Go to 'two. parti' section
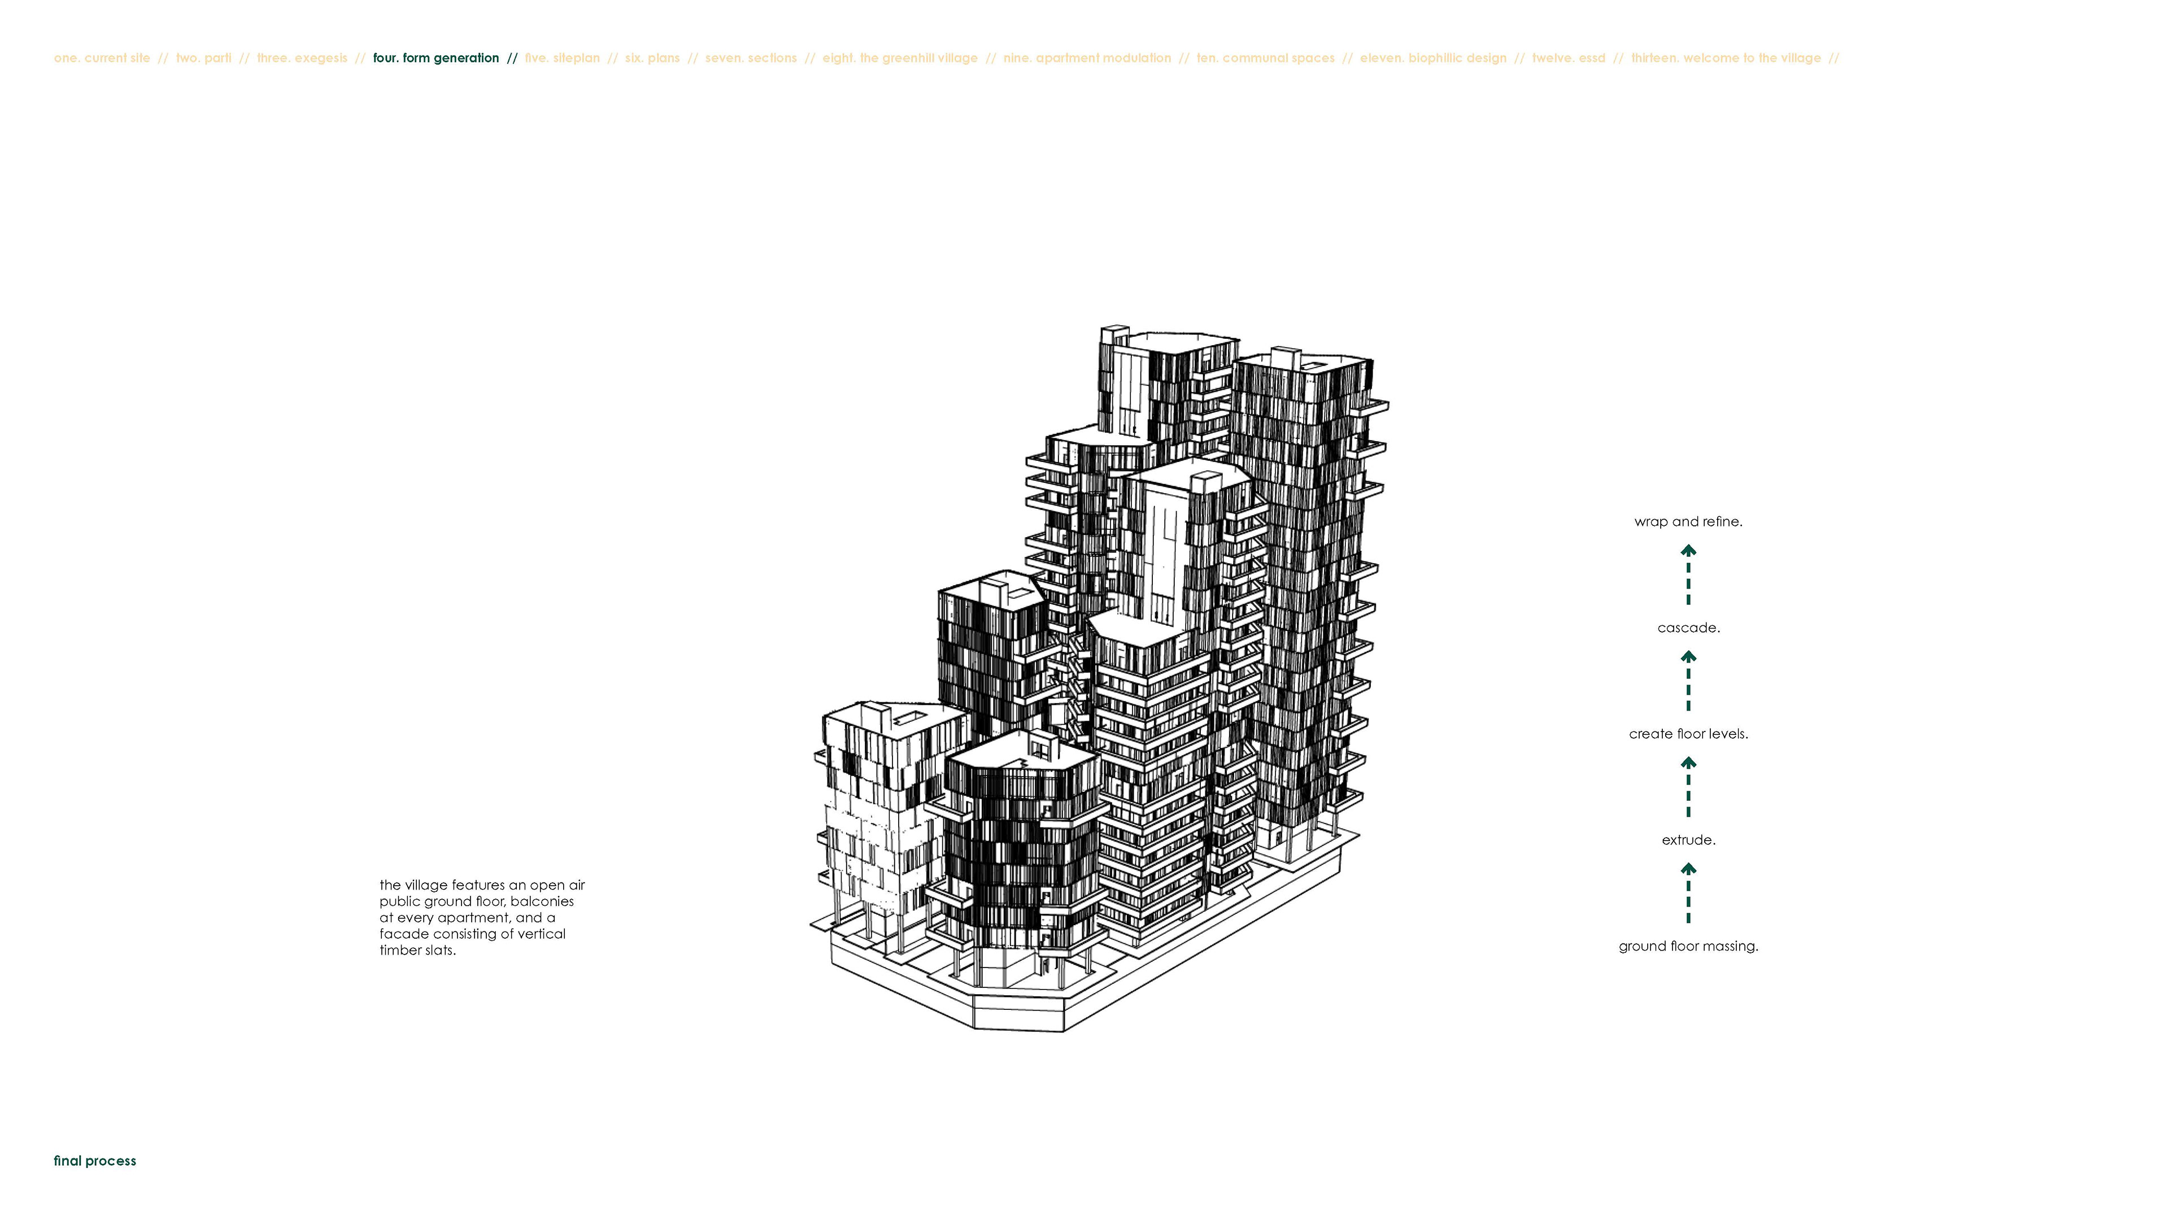Image resolution: width=2169 pixels, height=1220 pixels. (204, 58)
